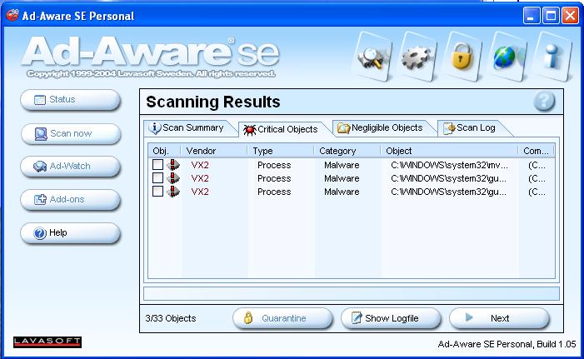The image size is (584, 359).
Task: Go to the Status page
Action: tap(71, 99)
